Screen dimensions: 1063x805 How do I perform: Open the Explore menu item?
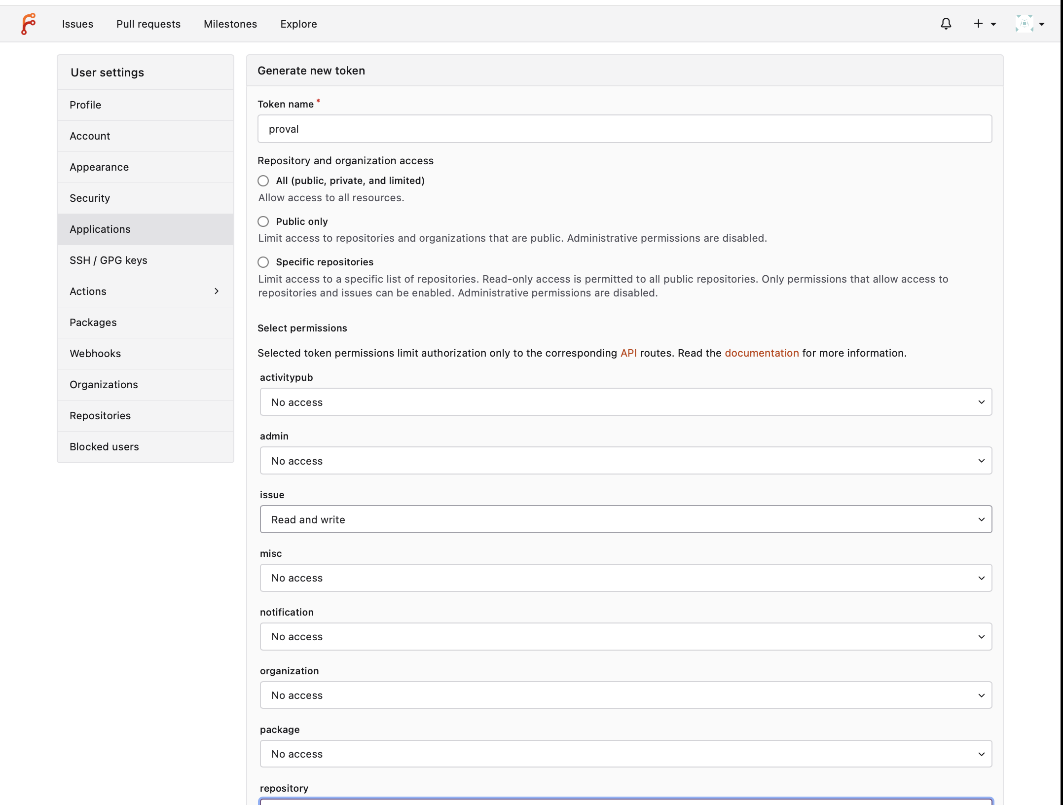(298, 24)
